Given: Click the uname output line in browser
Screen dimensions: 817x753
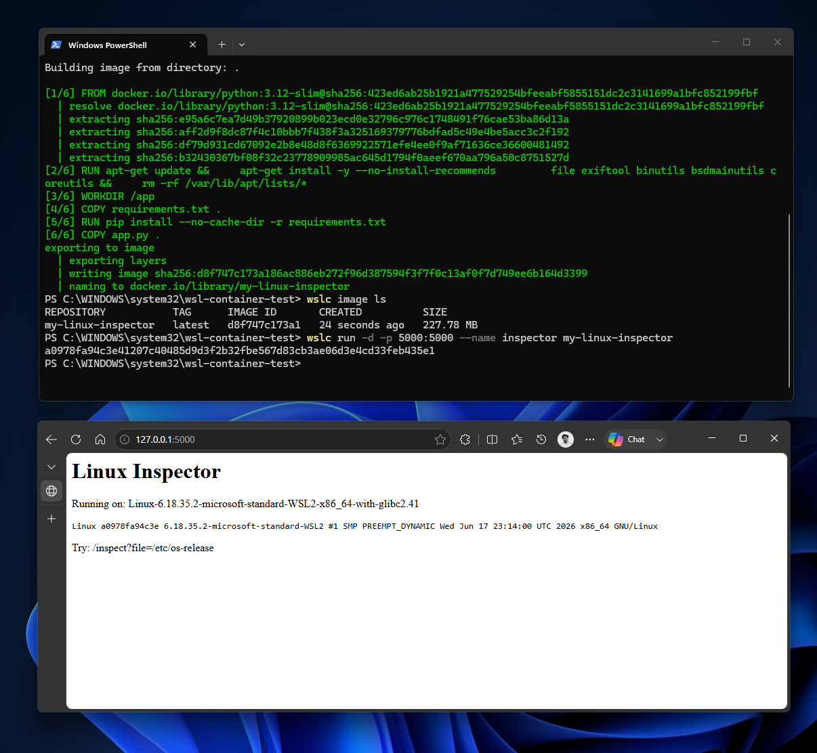Looking at the screenshot, I should point(364,526).
